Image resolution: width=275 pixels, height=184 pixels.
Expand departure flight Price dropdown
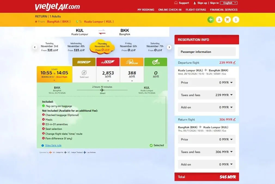tap(207, 82)
